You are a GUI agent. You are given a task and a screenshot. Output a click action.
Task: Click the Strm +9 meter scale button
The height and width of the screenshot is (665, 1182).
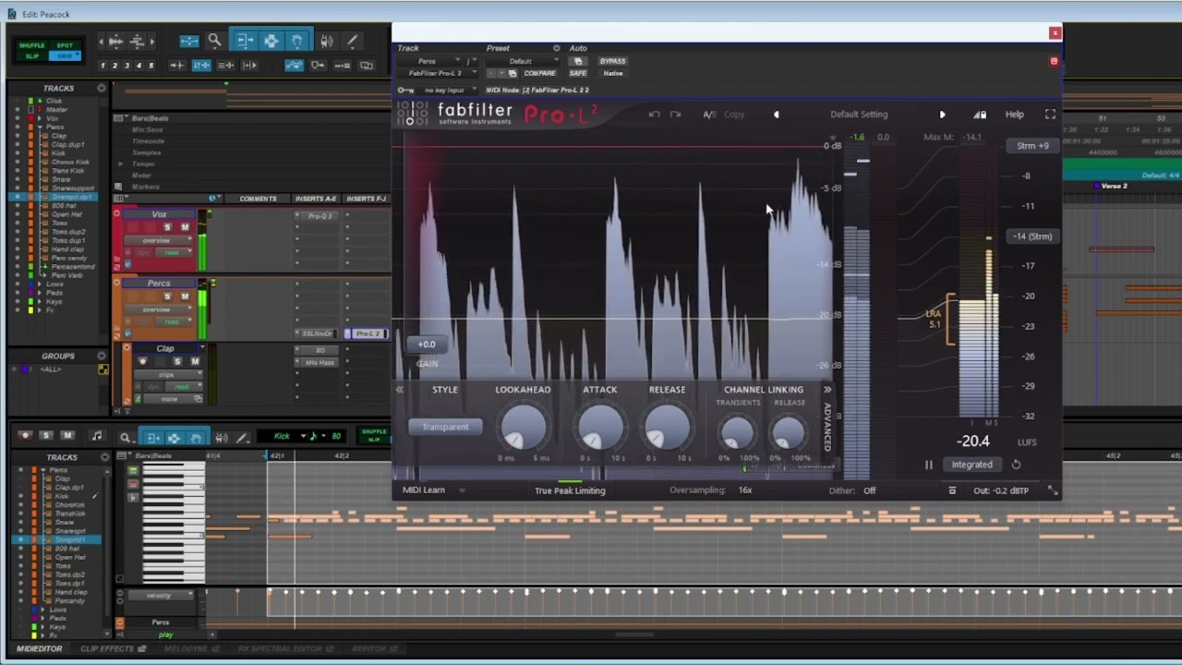[x=1032, y=146]
